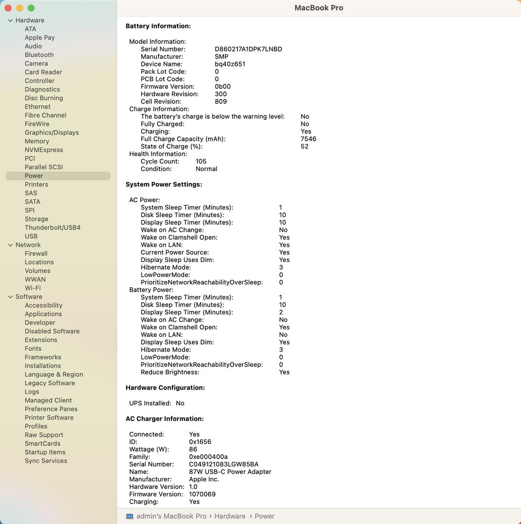This screenshot has width=521, height=524.
Task: Select Printer Software item
Action: pyautogui.click(x=49, y=418)
